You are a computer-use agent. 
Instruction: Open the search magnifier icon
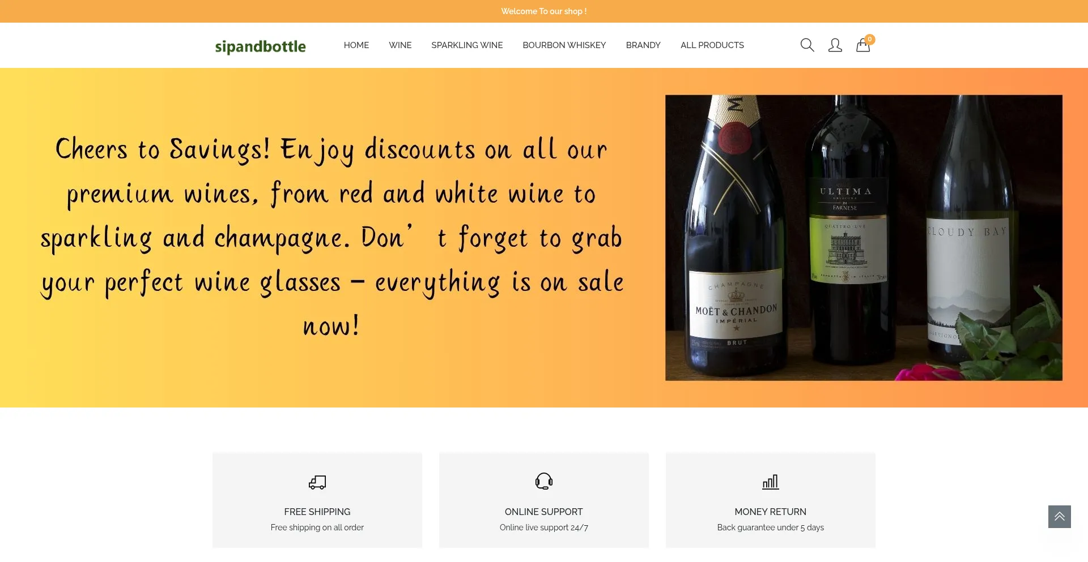(807, 45)
